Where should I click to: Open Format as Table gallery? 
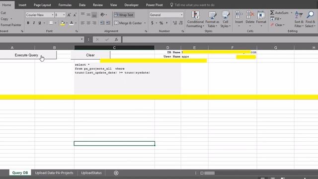click(212, 19)
